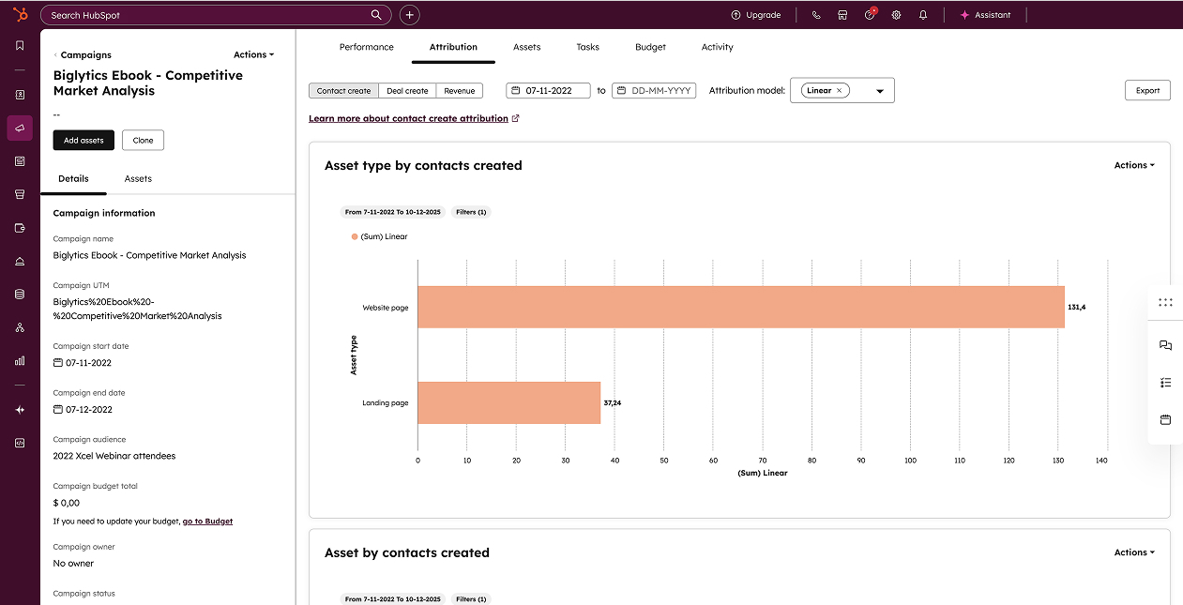
Task: Open the Settings gear icon
Action: pos(896,15)
